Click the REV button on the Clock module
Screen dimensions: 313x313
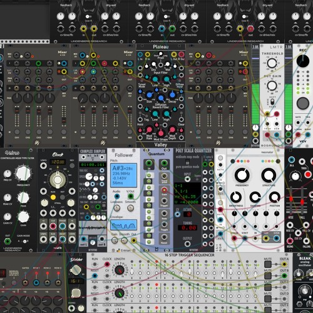(72, 166)
